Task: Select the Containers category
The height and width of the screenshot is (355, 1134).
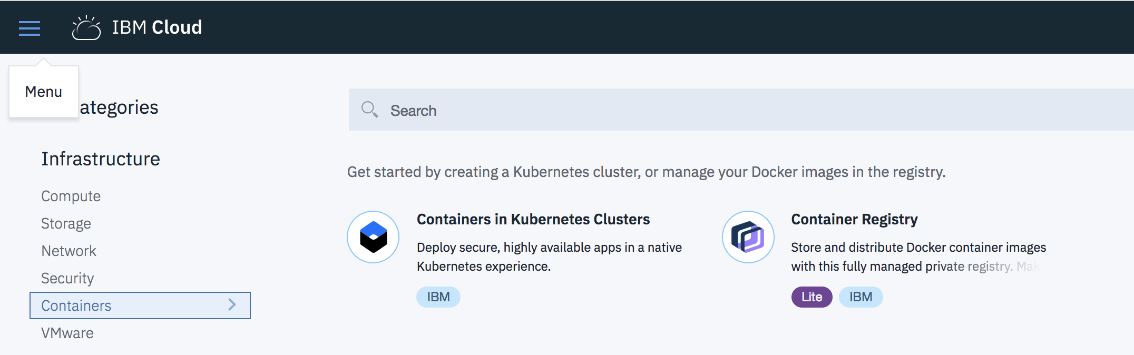Action: pos(140,305)
